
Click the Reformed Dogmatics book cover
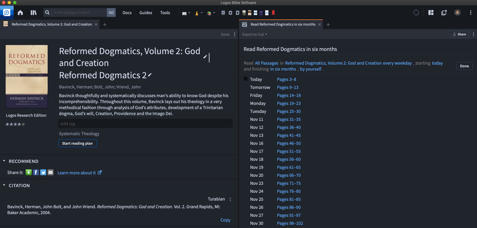pos(27,76)
